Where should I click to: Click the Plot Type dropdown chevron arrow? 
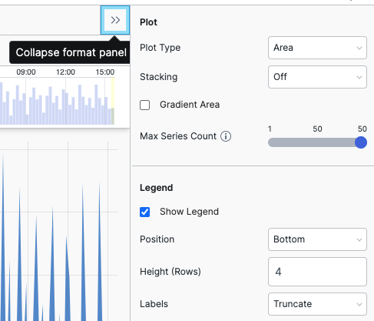coord(359,48)
